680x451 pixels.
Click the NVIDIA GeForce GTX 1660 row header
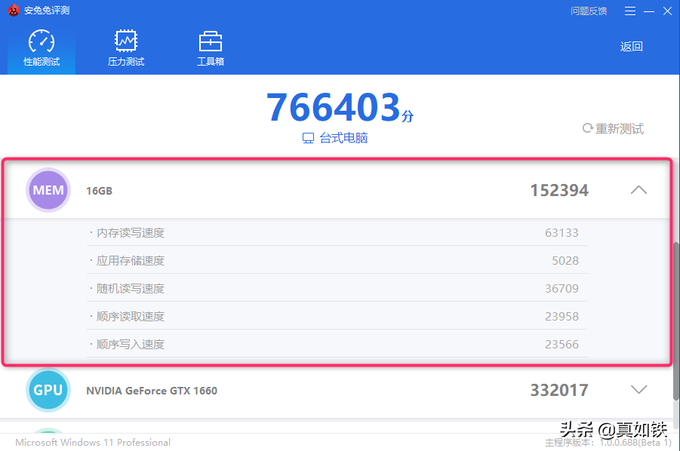pyautogui.click(x=152, y=391)
